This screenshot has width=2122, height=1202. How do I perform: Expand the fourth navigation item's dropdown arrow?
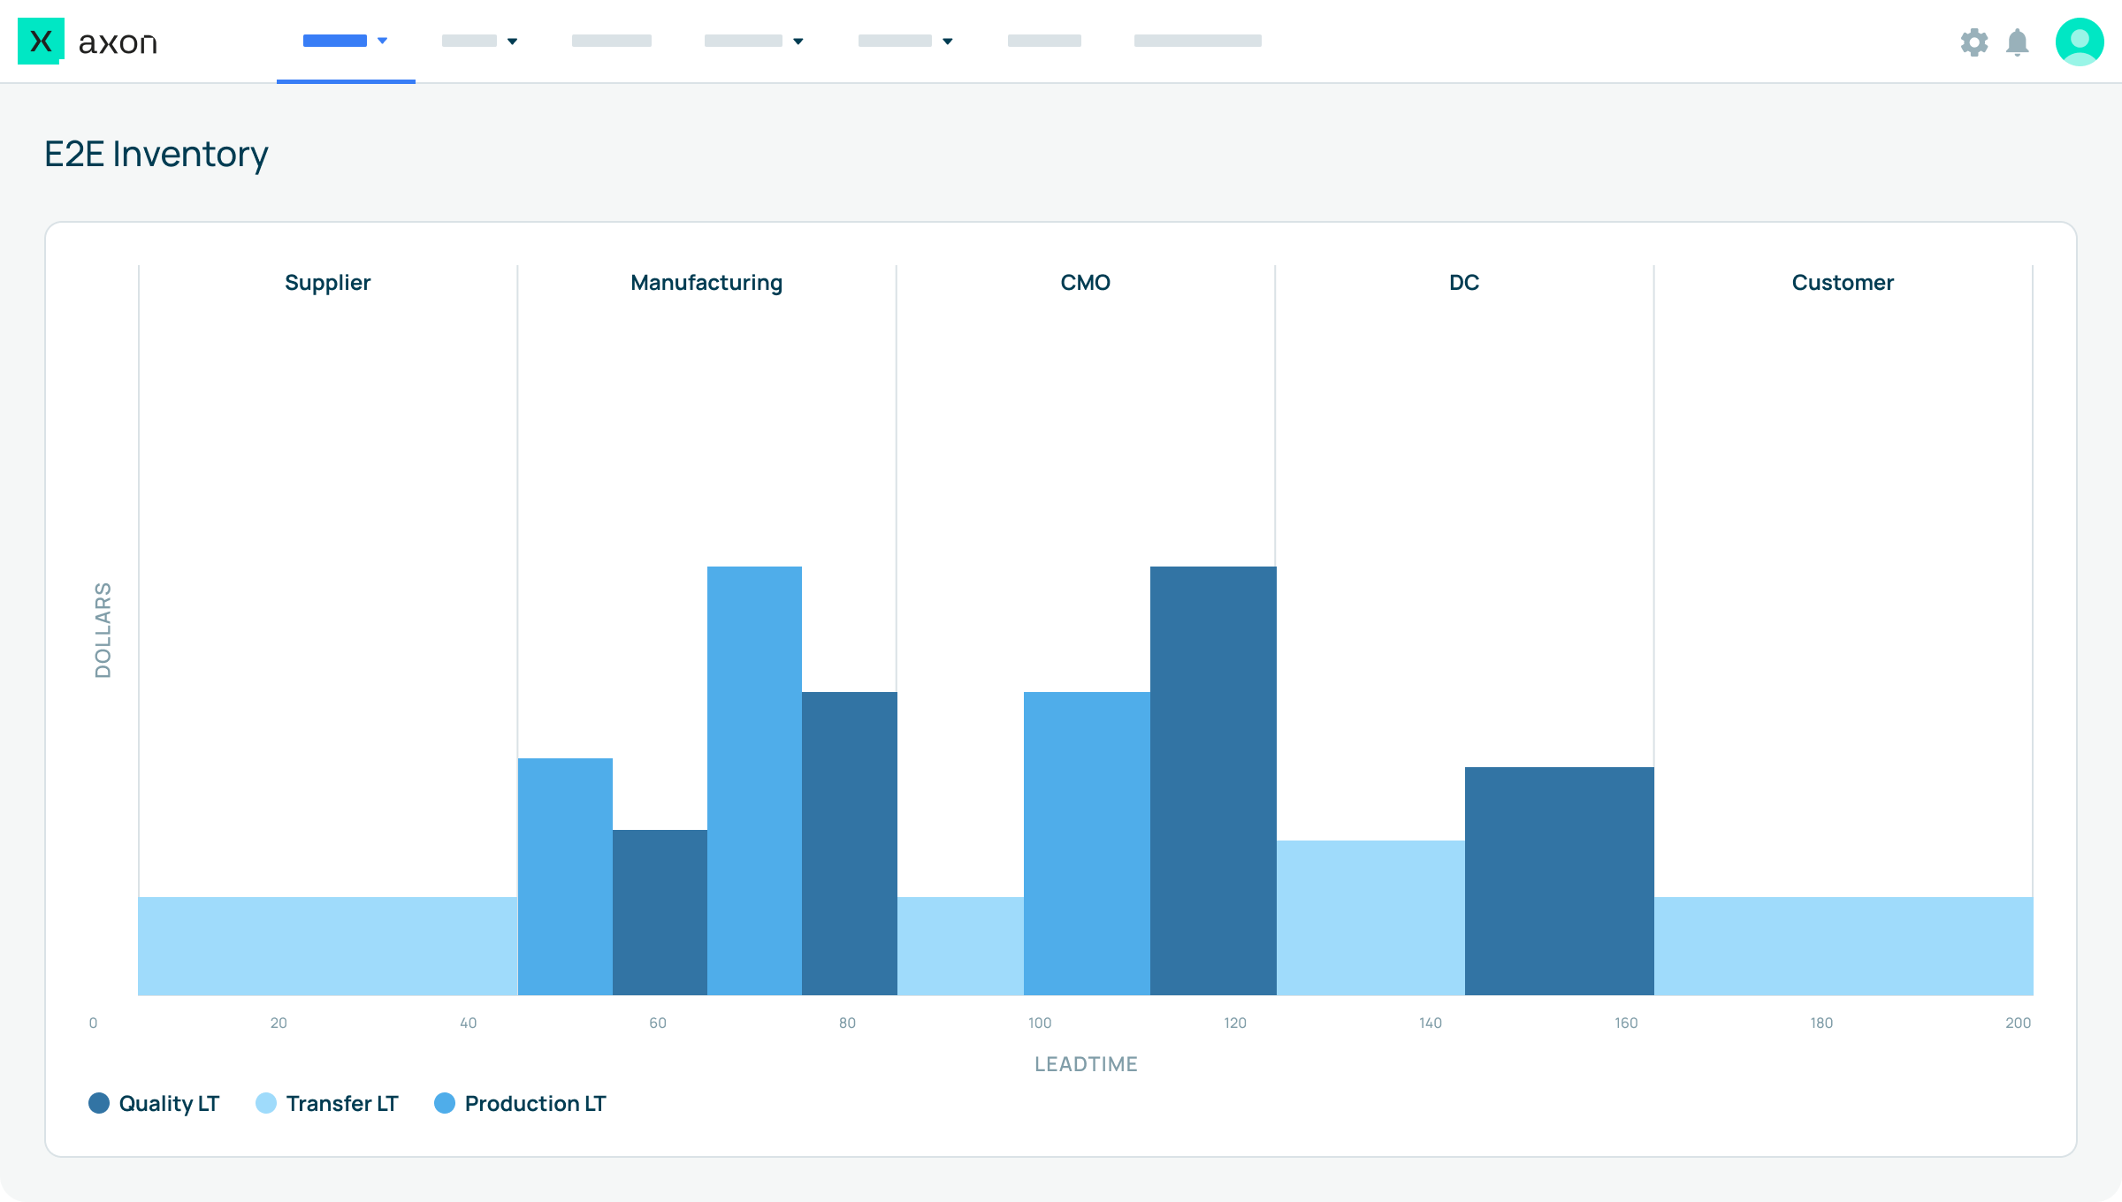point(798,42)
